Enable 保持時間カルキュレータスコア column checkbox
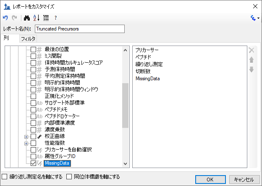 [x=34, y=63]
